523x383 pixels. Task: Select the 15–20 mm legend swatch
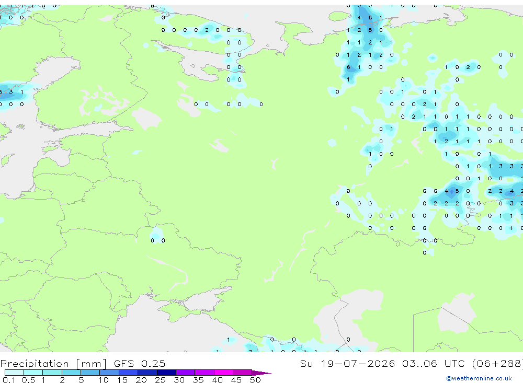point(129,373)
